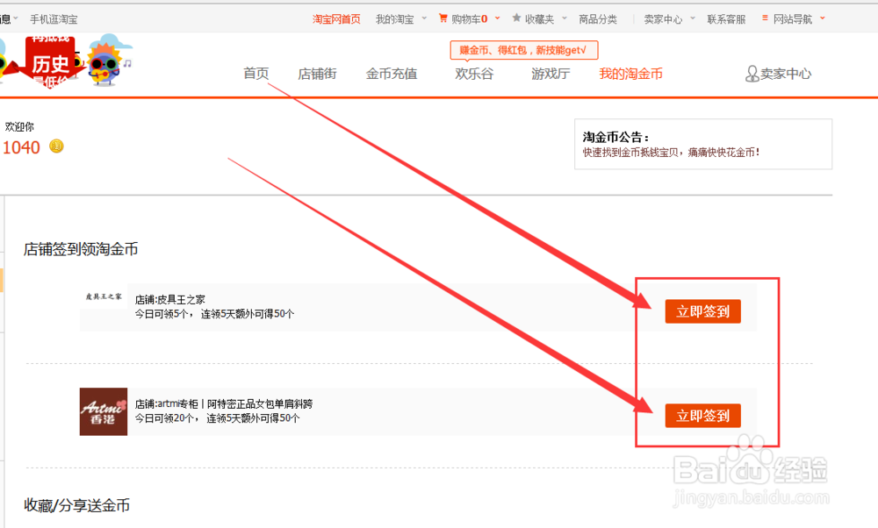
Task: Click the seller center person icon
Action: [x=752, y=74]
